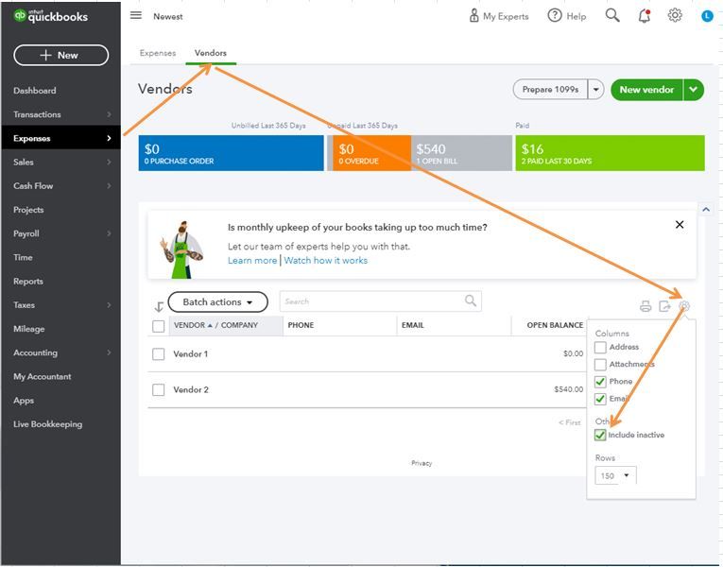Open the user profile avatar
The image size is (723, 567).
click(707, 16)
